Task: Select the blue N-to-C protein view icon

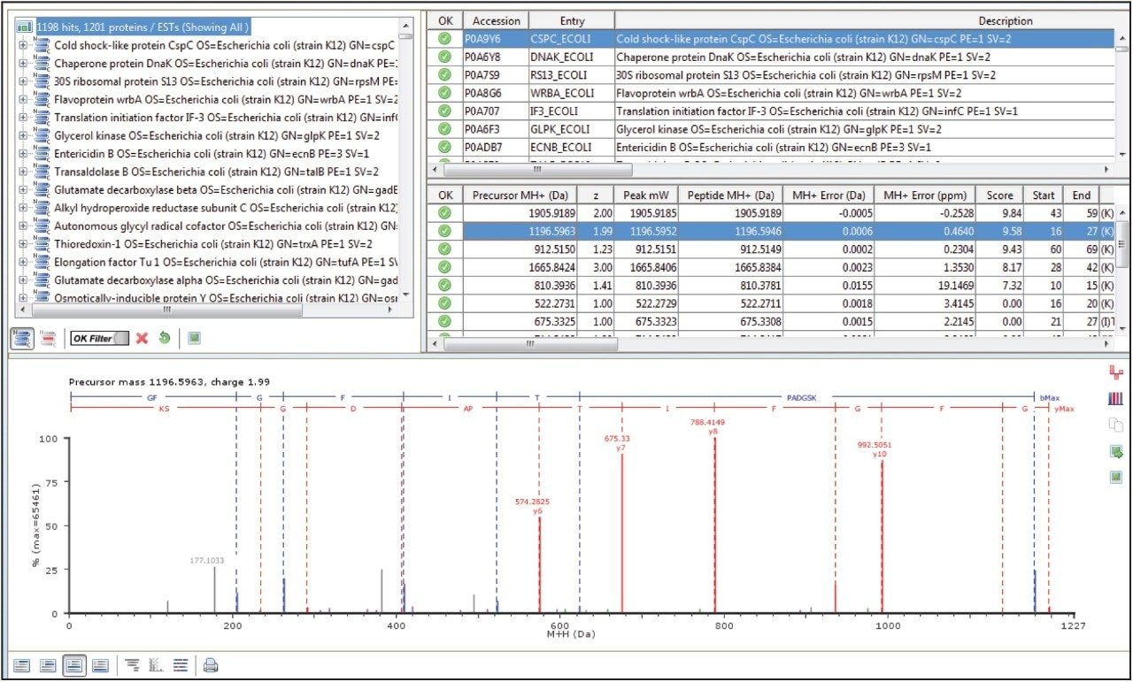Action: point(24,338)
